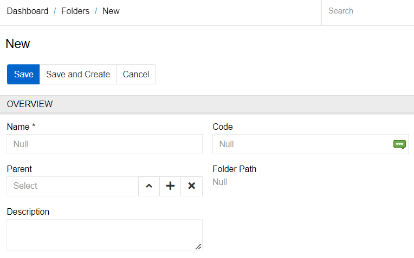This screenshot has height=258, width=414.
Task: Click into the Name input field
Action: [x=105, y=144]
